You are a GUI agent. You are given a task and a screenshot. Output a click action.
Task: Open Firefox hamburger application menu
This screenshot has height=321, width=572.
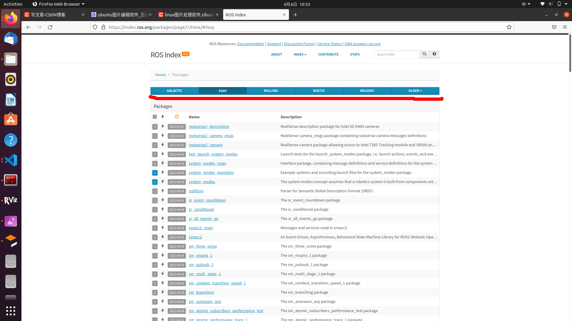tap(565, 27)
